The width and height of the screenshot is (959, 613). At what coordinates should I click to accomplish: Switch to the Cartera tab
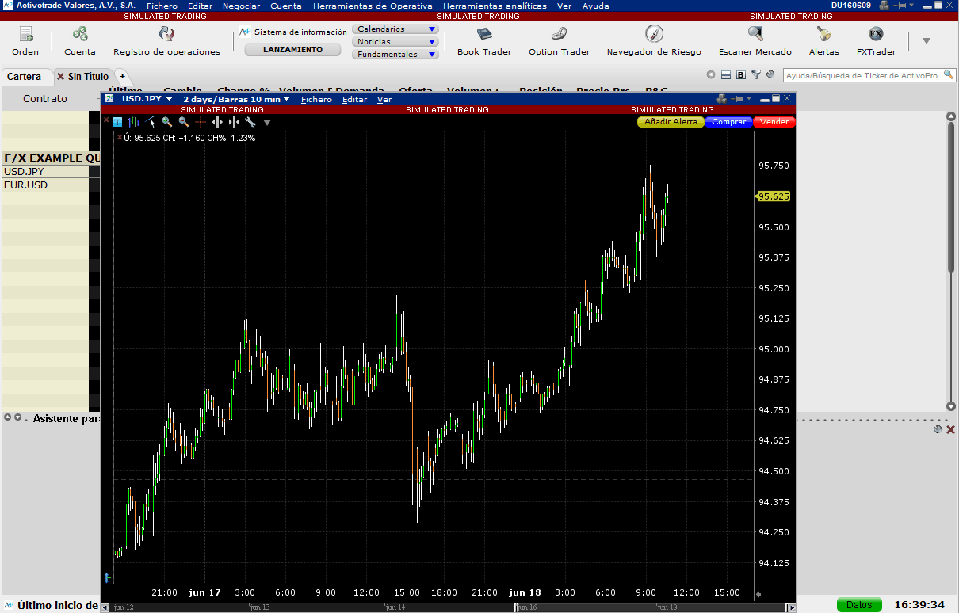point(24,77)
